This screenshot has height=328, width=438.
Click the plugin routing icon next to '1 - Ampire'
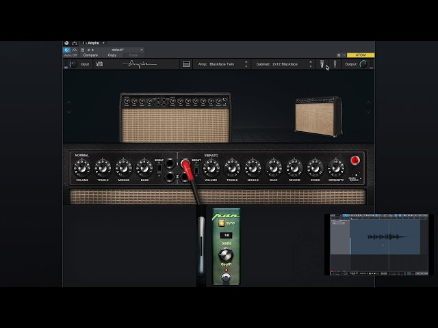pyautogui.click(x=75, y=43)
